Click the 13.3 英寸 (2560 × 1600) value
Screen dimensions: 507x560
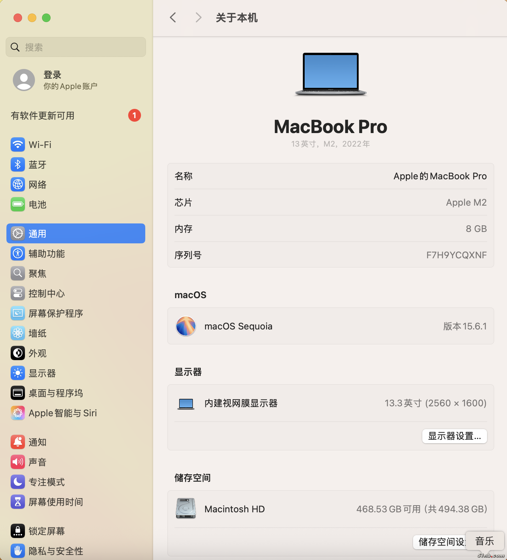point(435,403)
